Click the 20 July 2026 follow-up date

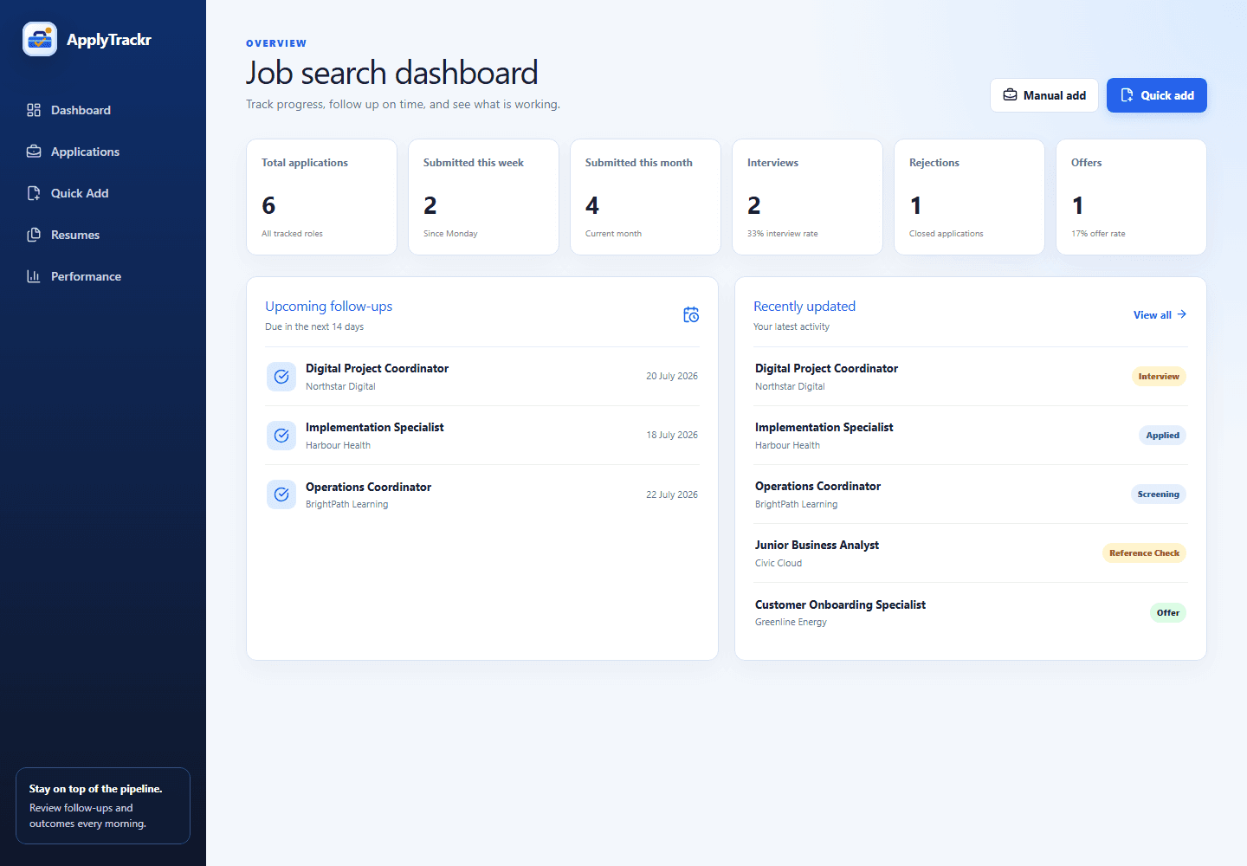point(672,377)
